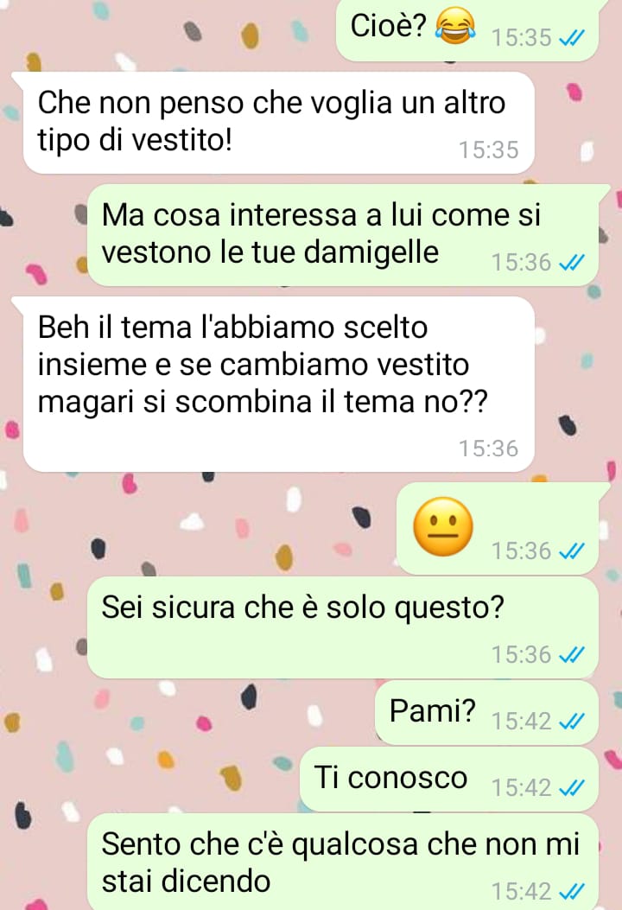Click the 15:36 timestamp under 'scombina il tema'

tap(489, 449)
